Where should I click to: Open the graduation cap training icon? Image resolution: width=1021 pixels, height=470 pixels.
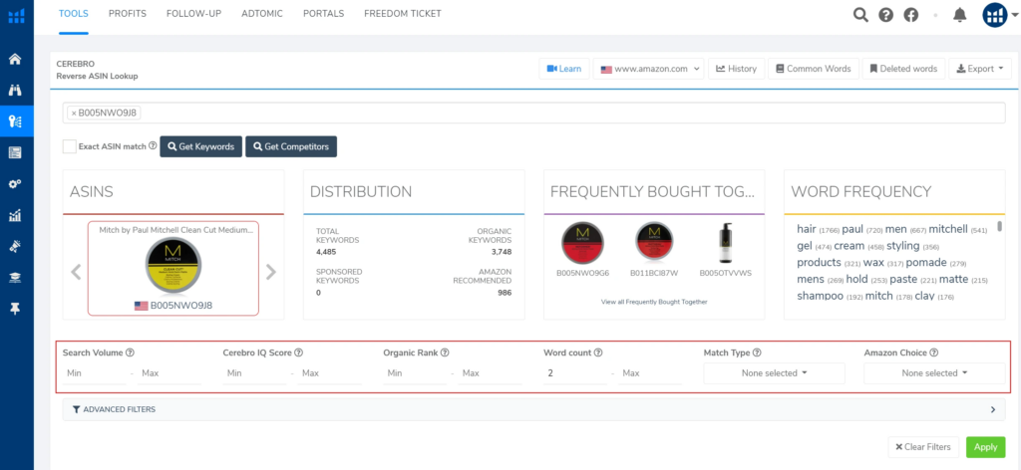15,278
